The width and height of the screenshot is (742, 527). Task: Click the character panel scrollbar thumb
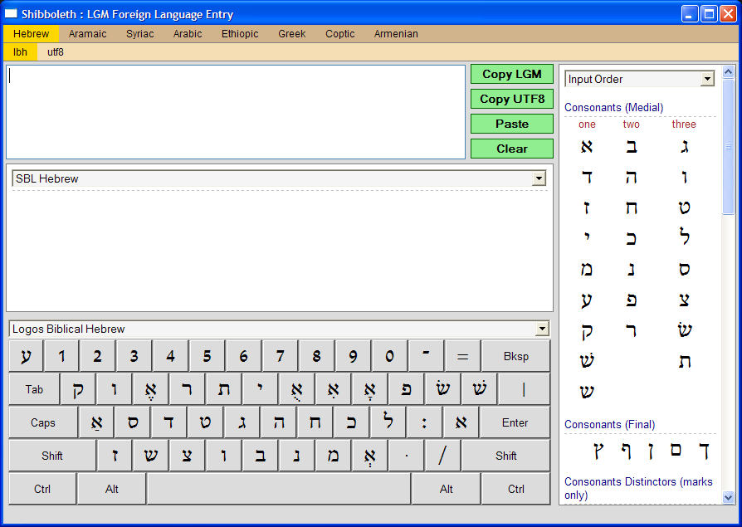coord(728,147)
